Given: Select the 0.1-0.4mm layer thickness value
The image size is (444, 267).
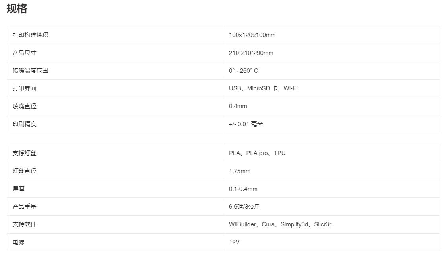Looking at the screenshot, I should (243, 189).
